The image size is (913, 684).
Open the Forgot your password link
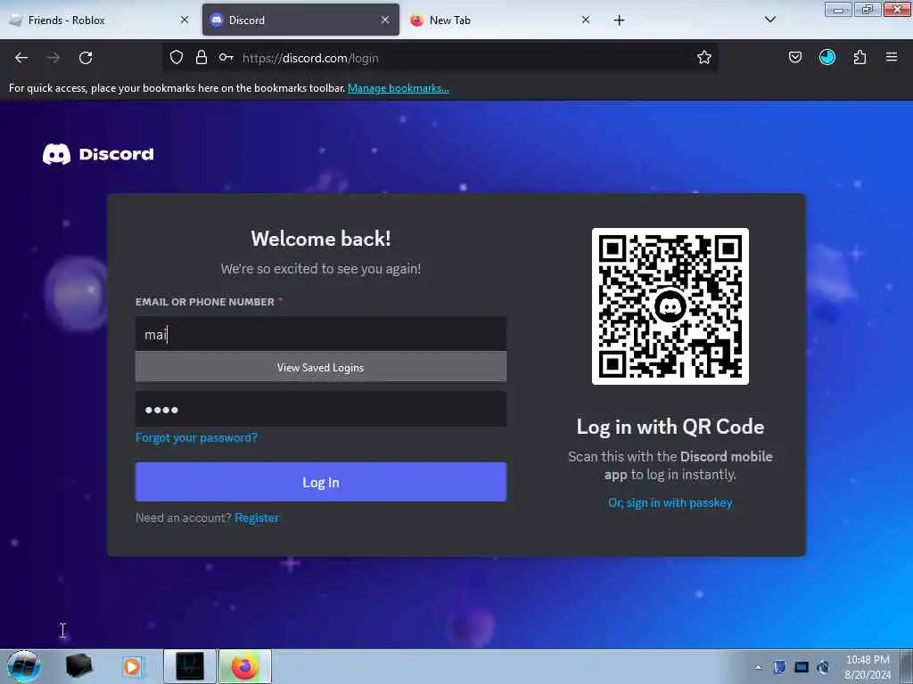[196, 437]
